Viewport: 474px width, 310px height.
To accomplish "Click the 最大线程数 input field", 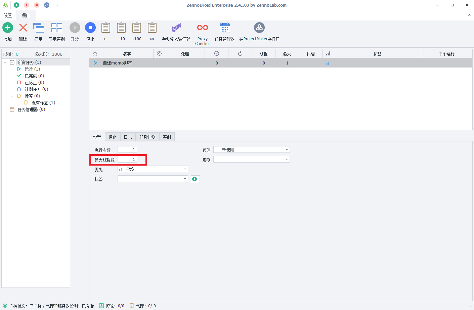I will pyautogui.click(x=127, y=160).
